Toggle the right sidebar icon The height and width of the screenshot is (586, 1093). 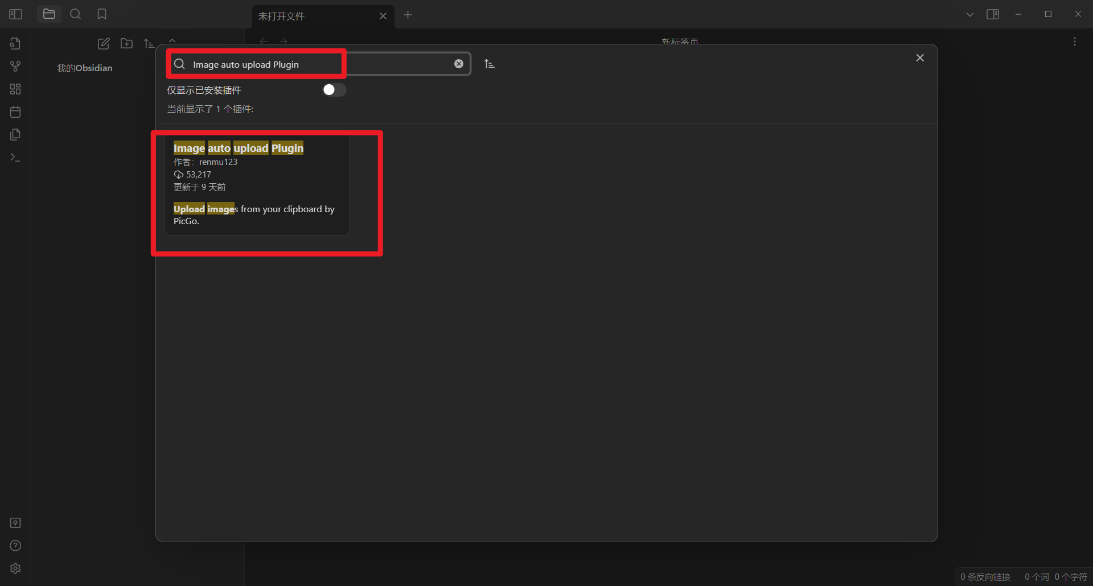(x=993, y=14)
